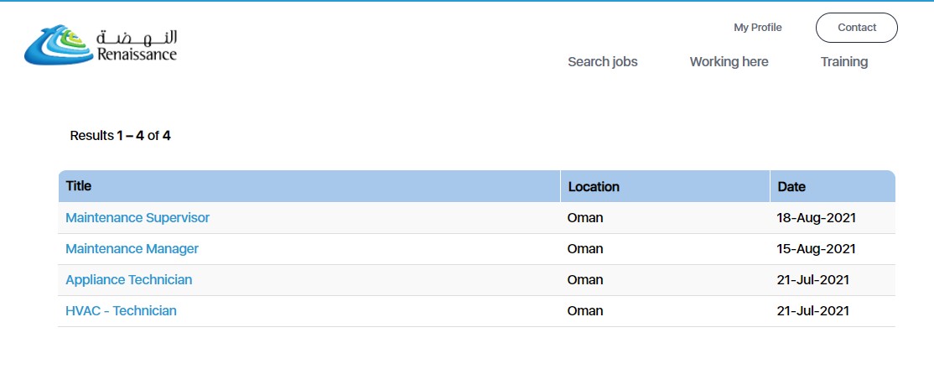This screenshot has width=934, height=369.
Task: Open the Maintenance Supervisor job
Action: [x=138, y=217]
